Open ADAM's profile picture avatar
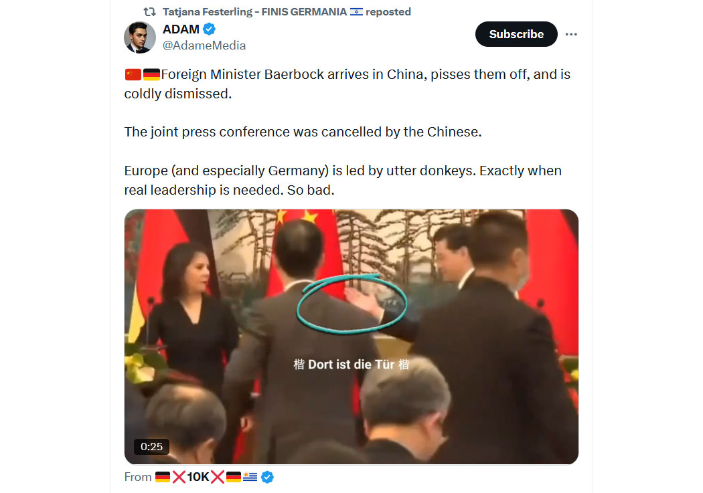Image resolution: width=703 pixels, height=493 pixels. tap(140, 37)
